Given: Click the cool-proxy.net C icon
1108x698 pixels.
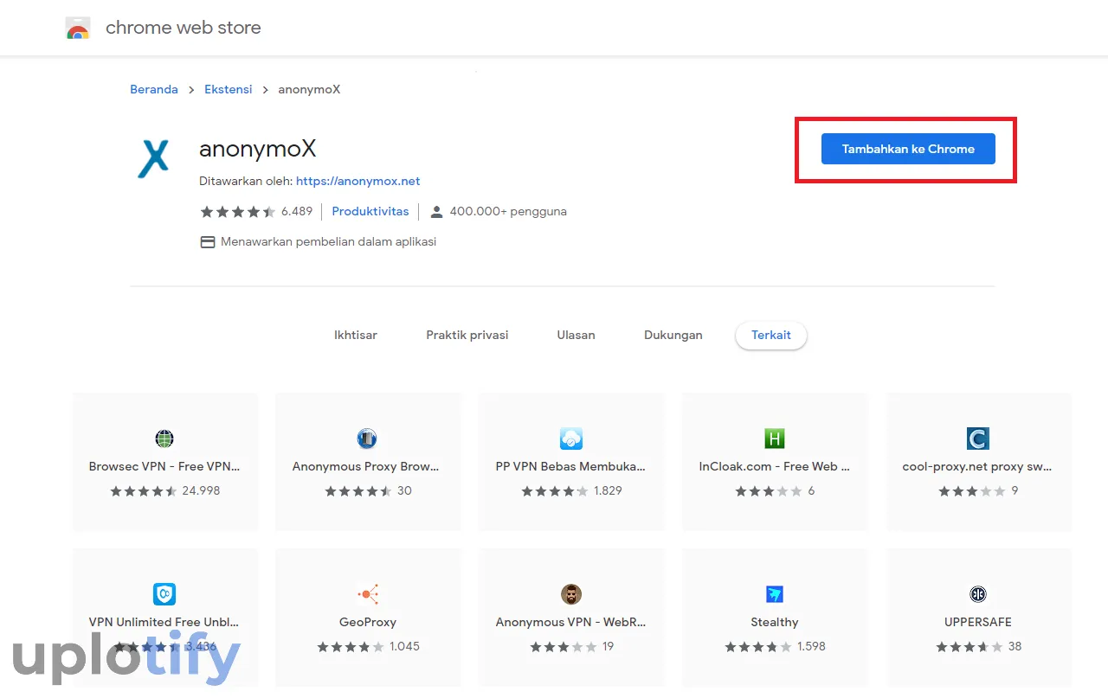Looking at the screenshot, I should coord(978,439).
